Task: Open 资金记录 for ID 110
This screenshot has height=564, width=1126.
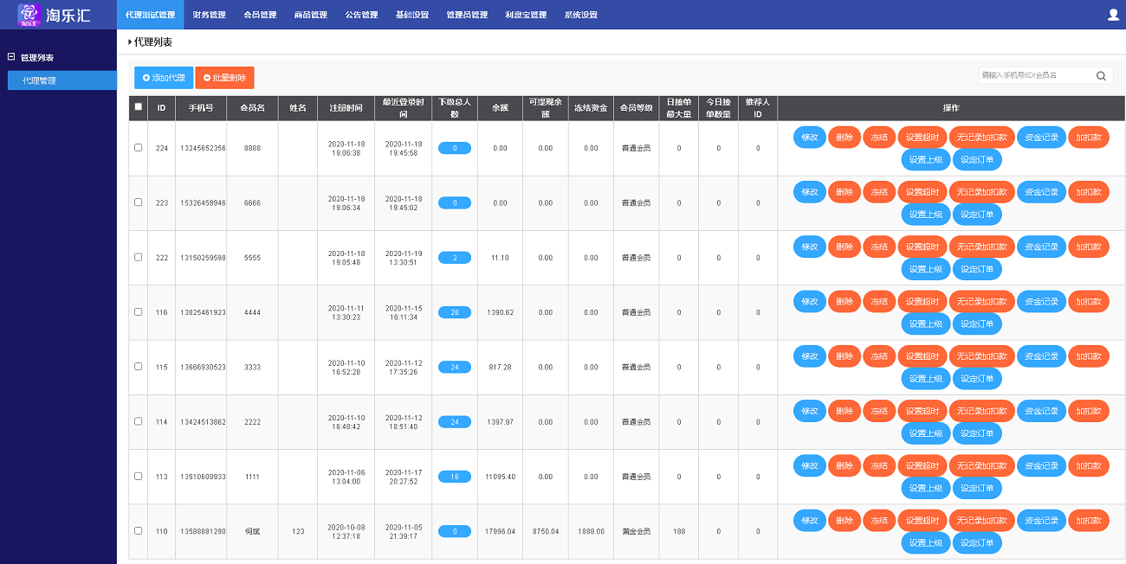Action: (x=1041, y=520)
